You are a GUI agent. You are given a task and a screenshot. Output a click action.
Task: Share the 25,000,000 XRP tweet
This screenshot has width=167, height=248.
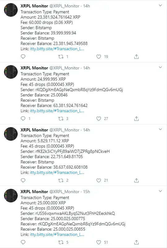pyautogui.click(x=136, y=242)
